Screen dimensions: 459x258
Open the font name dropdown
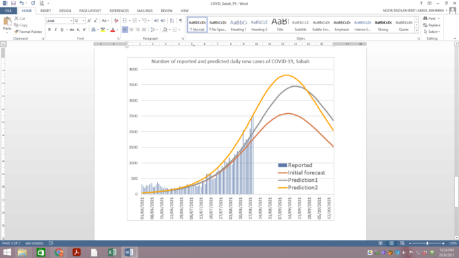(x=71, y=21)
